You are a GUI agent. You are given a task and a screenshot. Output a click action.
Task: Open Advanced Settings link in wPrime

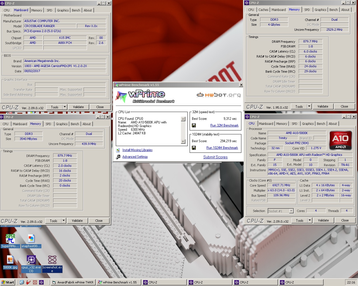pyautogui.click(x=135, y=157)
